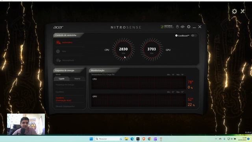Viewport: 252px width, 142px height.
Task: Open Google Chrome from the taskbar
Action: 150,139
